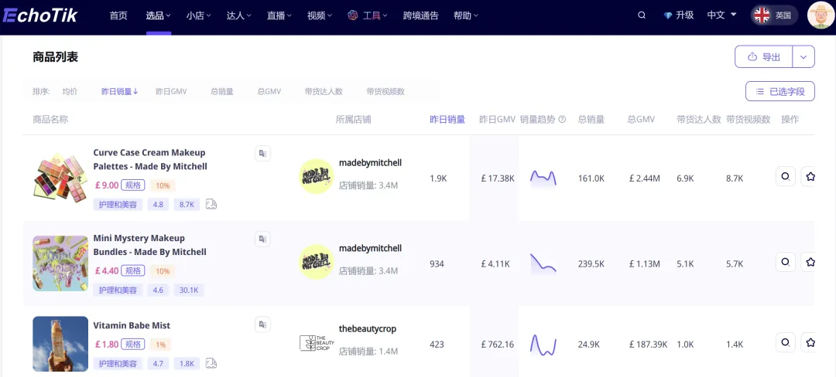This screenshot has height=377, width=836.
Task: Favorite Curve Case Cream Makeup with star
Action: [x=810, y=177]
